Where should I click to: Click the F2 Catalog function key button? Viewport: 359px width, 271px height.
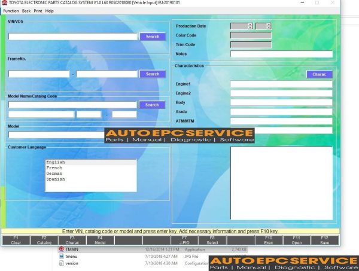(x=44, y=240)
